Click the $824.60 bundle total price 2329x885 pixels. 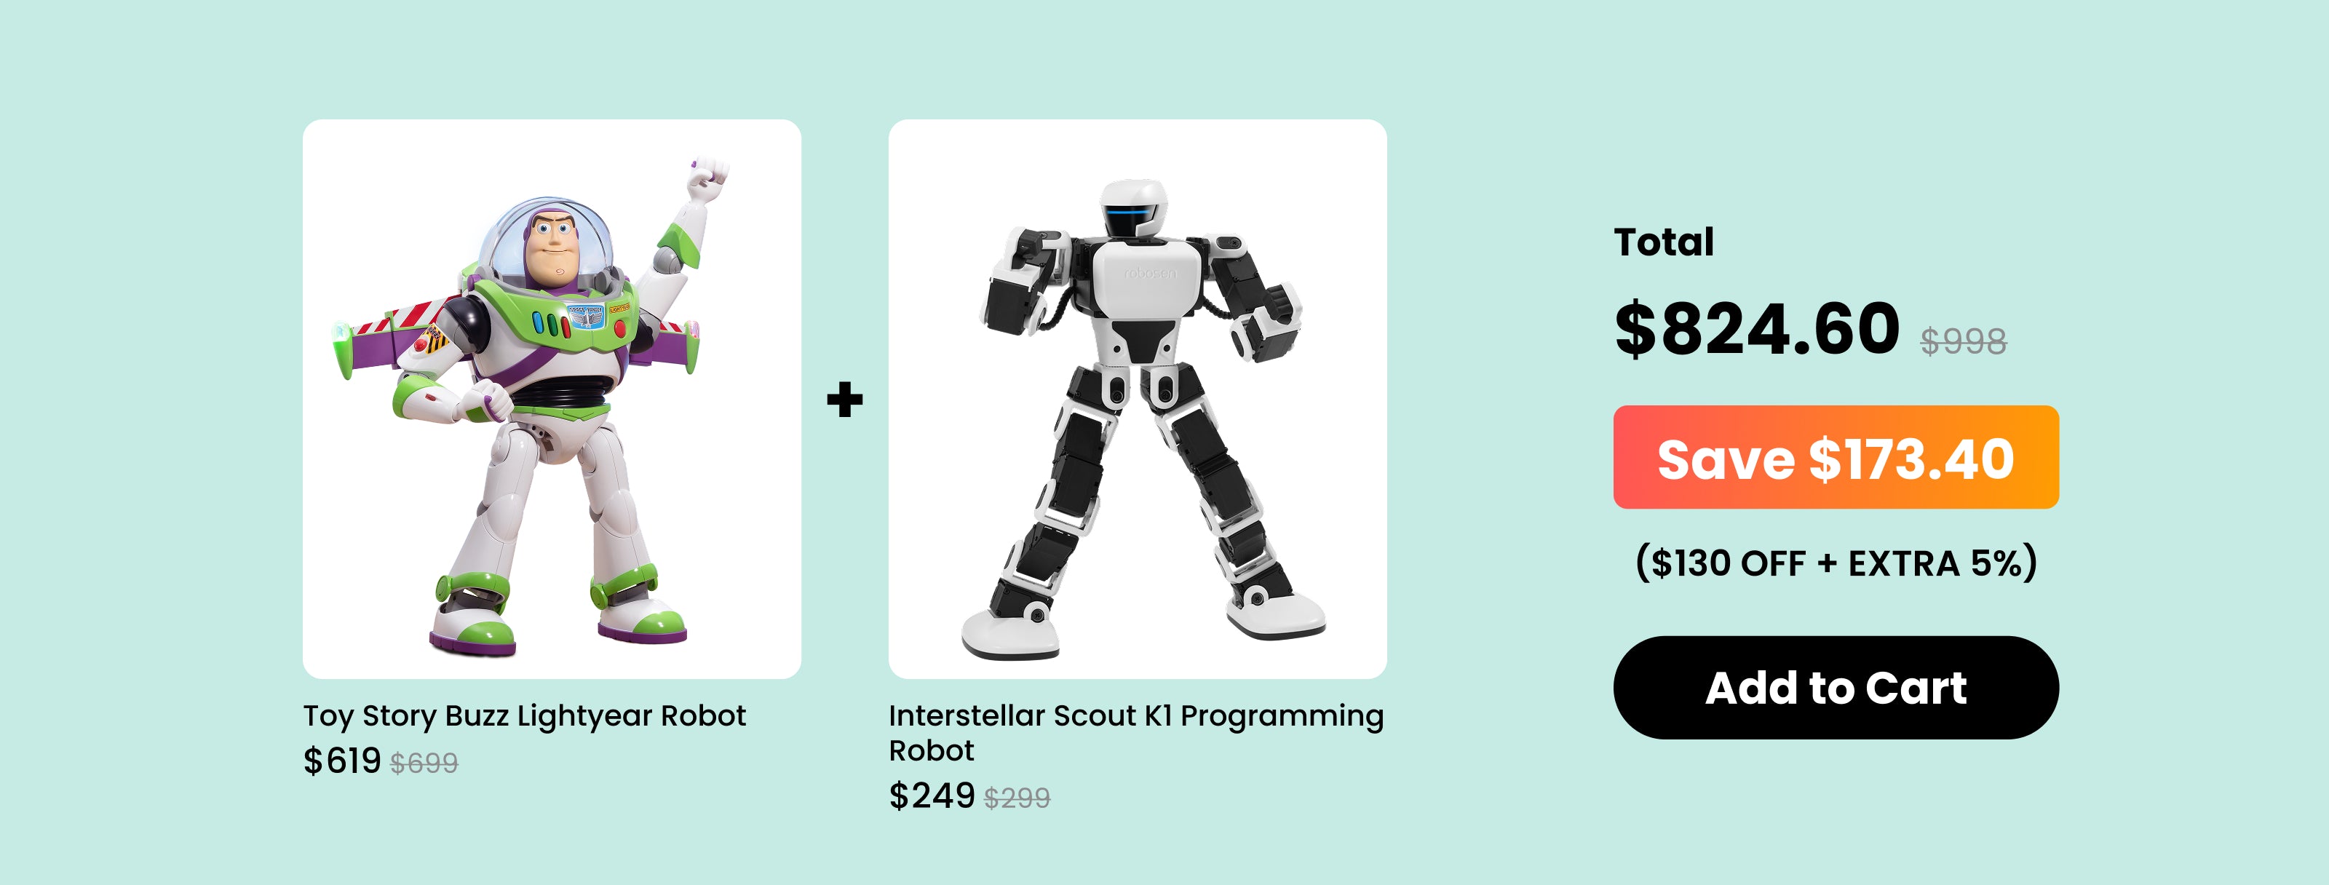[x=1757, y=328]
